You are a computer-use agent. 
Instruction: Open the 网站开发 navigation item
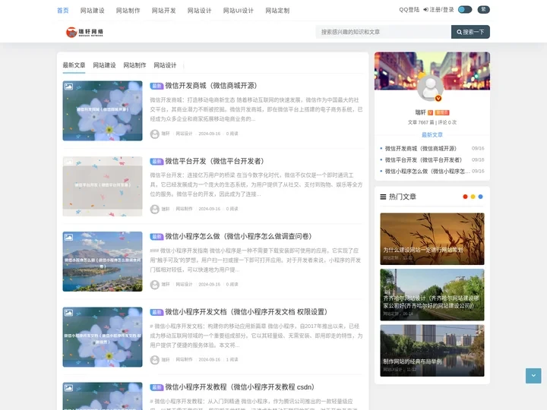coord(163,11)
